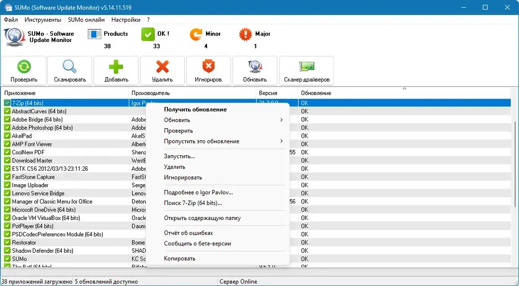Toggle green checkmark beside FastStone Capture
Screen dimensions: 519x286
click(x=7, y=177)
